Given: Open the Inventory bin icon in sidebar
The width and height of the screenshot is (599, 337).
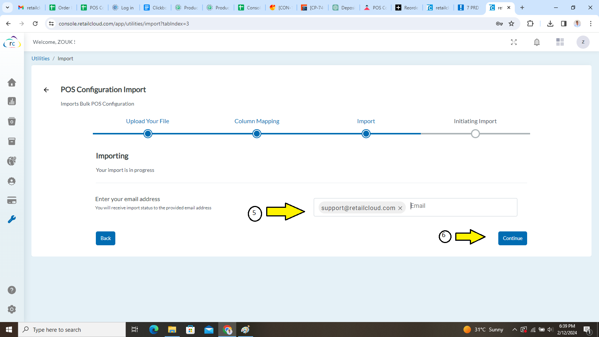Looking at the screenshot, I should coord(12,121).
